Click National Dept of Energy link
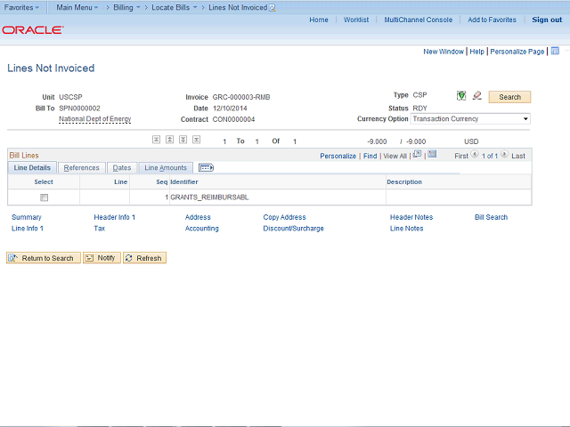The image size is (570, 427). tap(95, 118)
